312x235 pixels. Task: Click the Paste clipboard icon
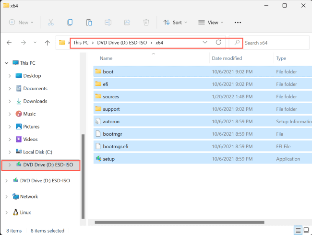pos(89,23)
